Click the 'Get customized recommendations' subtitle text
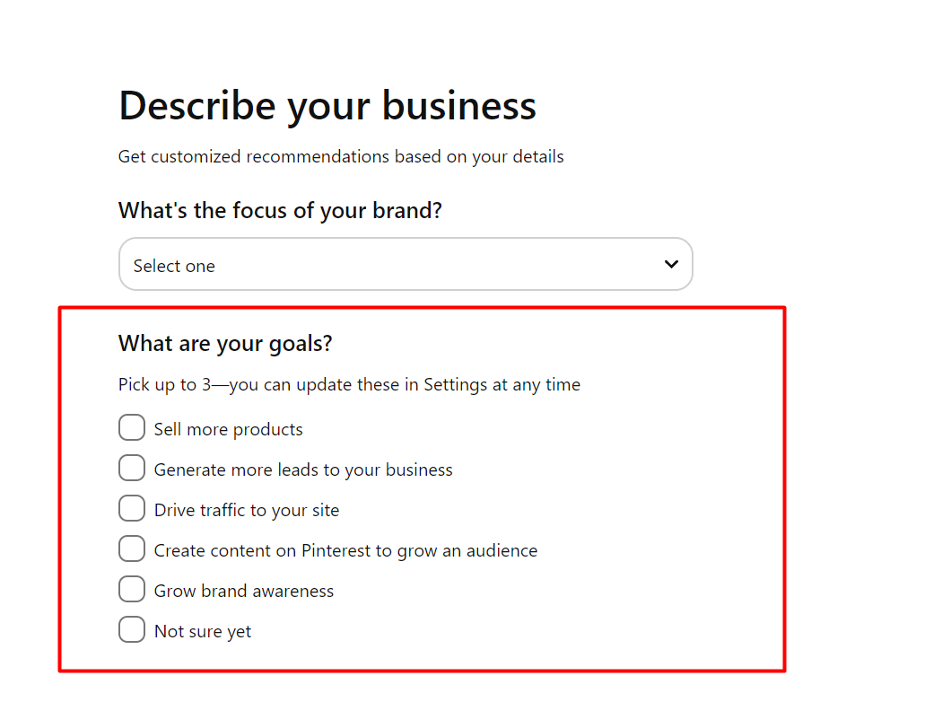The width and height of the screenshot is (951, 702). (341, 156)
